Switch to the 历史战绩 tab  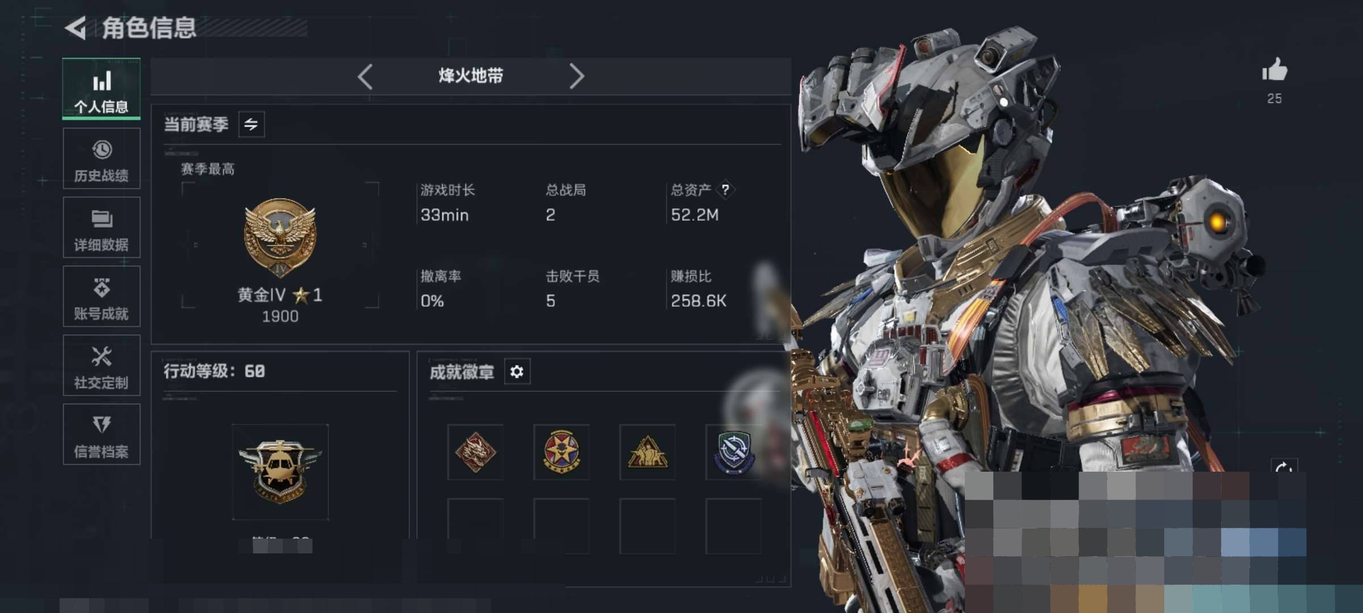coord(102,158)
